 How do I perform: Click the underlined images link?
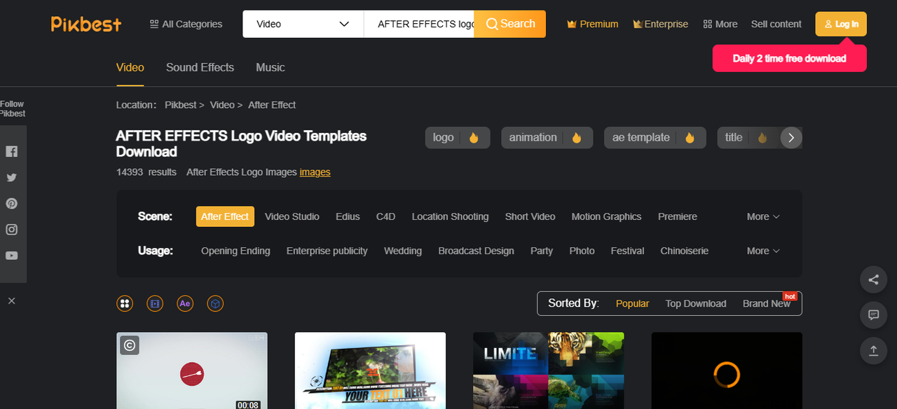(x=315, y=172)
